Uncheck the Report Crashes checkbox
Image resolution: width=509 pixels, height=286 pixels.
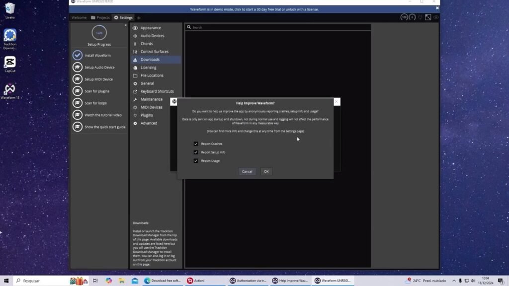point(196,143)
